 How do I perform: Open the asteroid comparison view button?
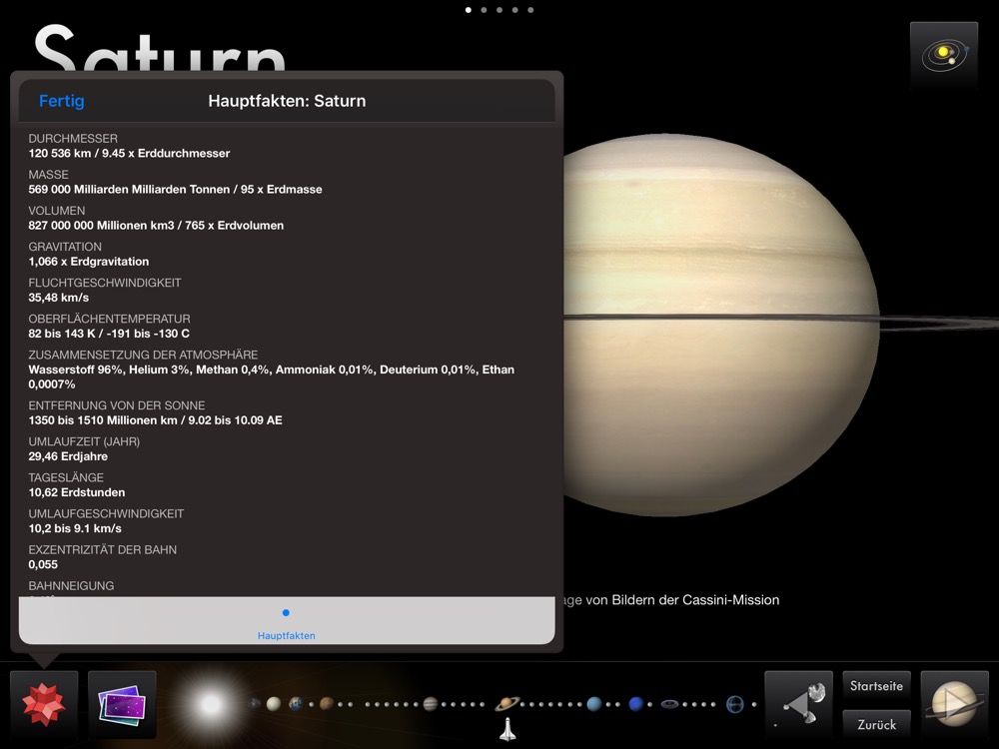point(799,704)
